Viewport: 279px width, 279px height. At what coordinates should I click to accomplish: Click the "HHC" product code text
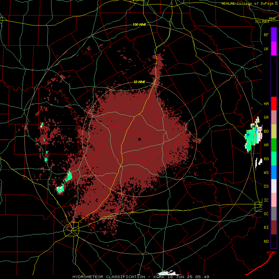click(x=272, y=19)
